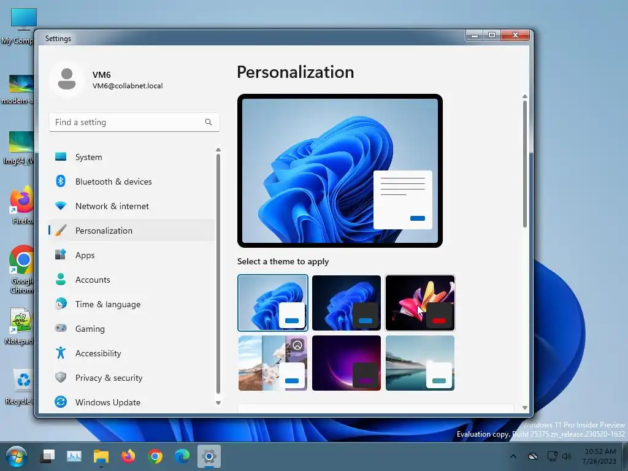Click the Personalization sidebar label
The width and height of the screenshot is (628, 471).
click(104, 231)
